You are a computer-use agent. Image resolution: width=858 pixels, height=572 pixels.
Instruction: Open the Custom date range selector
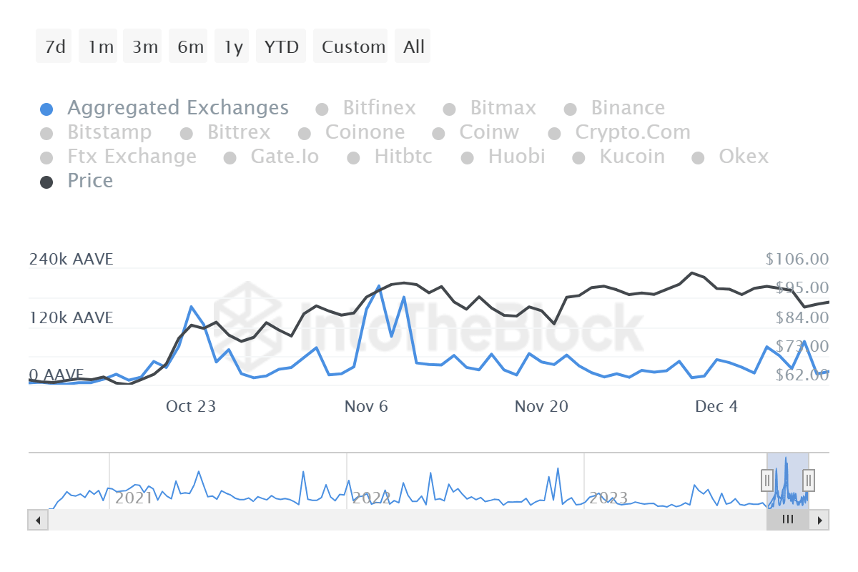coord(353,47)
